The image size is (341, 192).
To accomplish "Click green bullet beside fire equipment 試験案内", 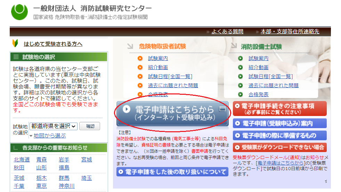I will coord(240,58).
